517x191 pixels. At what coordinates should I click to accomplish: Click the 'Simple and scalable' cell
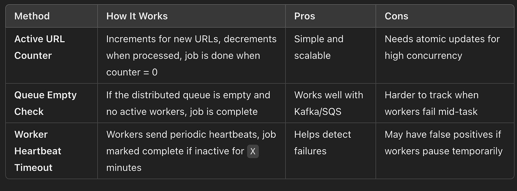point(331,55)
